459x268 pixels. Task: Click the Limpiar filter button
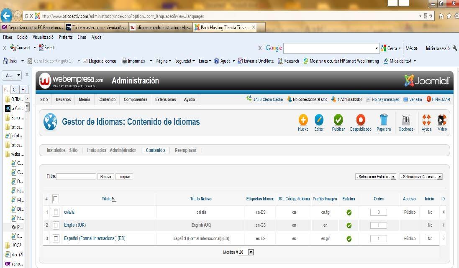point(124,177)
